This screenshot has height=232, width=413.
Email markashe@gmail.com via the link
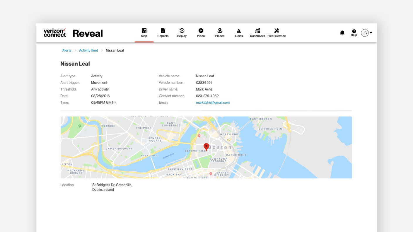click(213, 103)
